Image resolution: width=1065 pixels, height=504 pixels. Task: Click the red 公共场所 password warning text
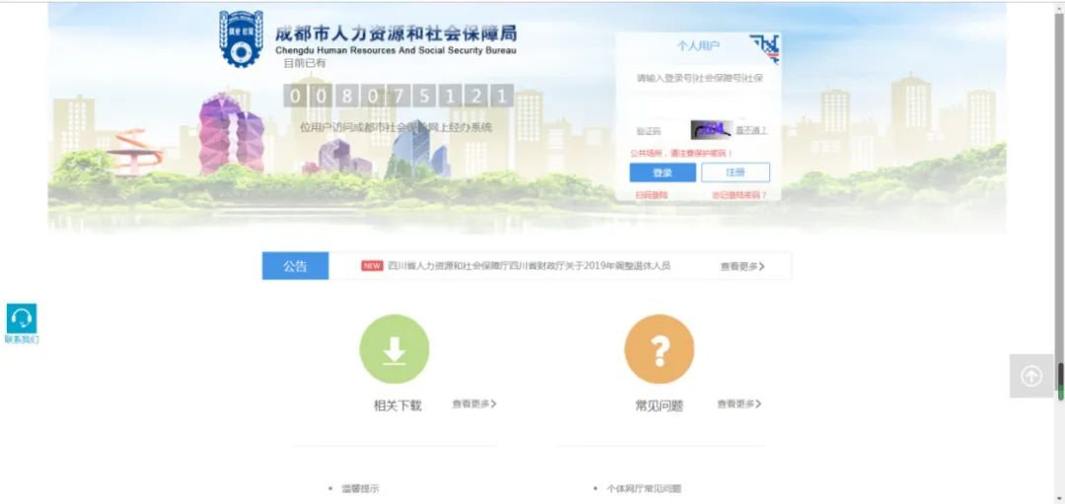(681, 154)
